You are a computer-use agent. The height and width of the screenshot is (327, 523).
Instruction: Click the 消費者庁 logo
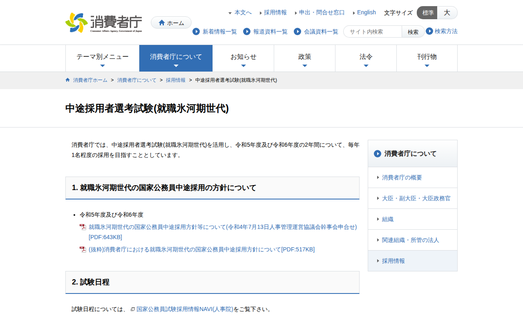point(104,22)
